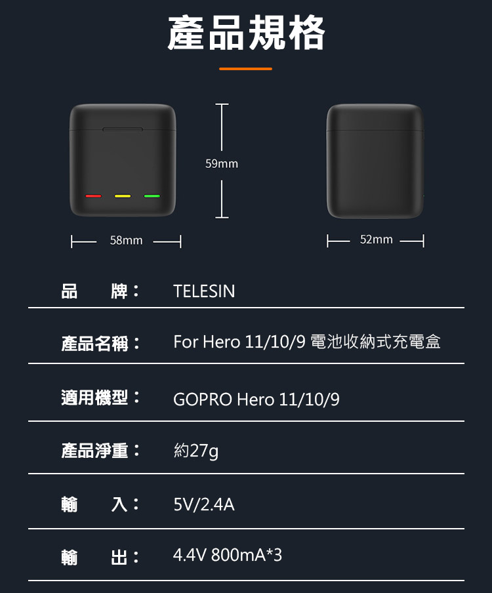The height and width of the screenshot is (593, 492).
Task: Click the green LED indicator on charger
Action: [152, 196]
